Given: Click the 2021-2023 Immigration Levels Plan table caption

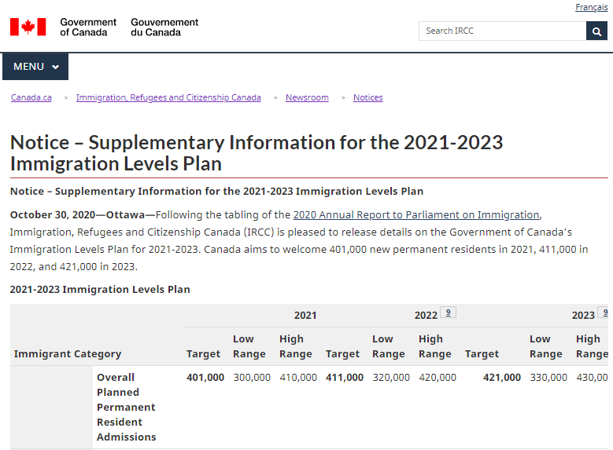Looking at the screenshot, I should [x=100, y=290].
